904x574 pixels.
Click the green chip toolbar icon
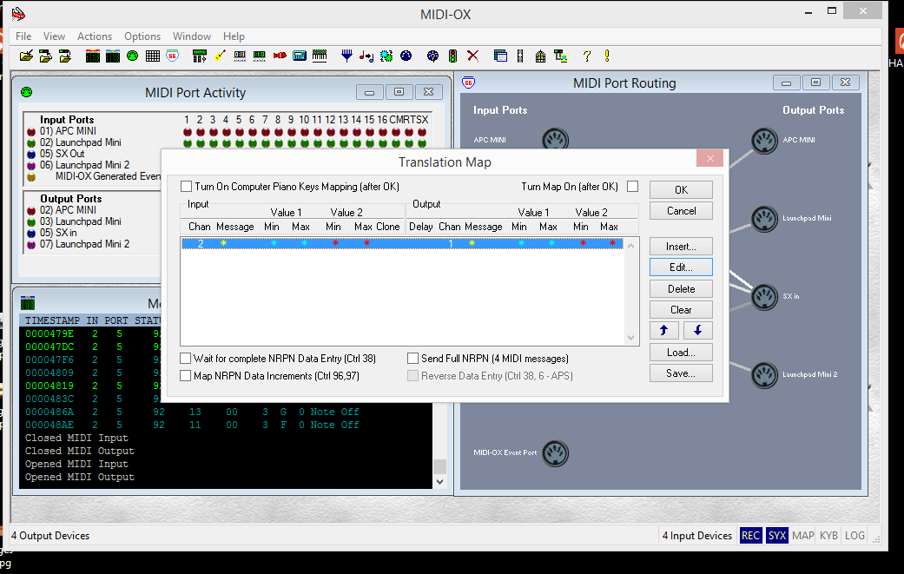(386, 56)
